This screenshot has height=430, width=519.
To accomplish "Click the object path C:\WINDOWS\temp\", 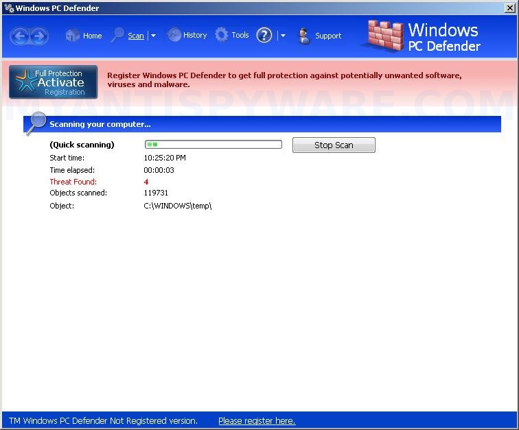I will point(177,206).
